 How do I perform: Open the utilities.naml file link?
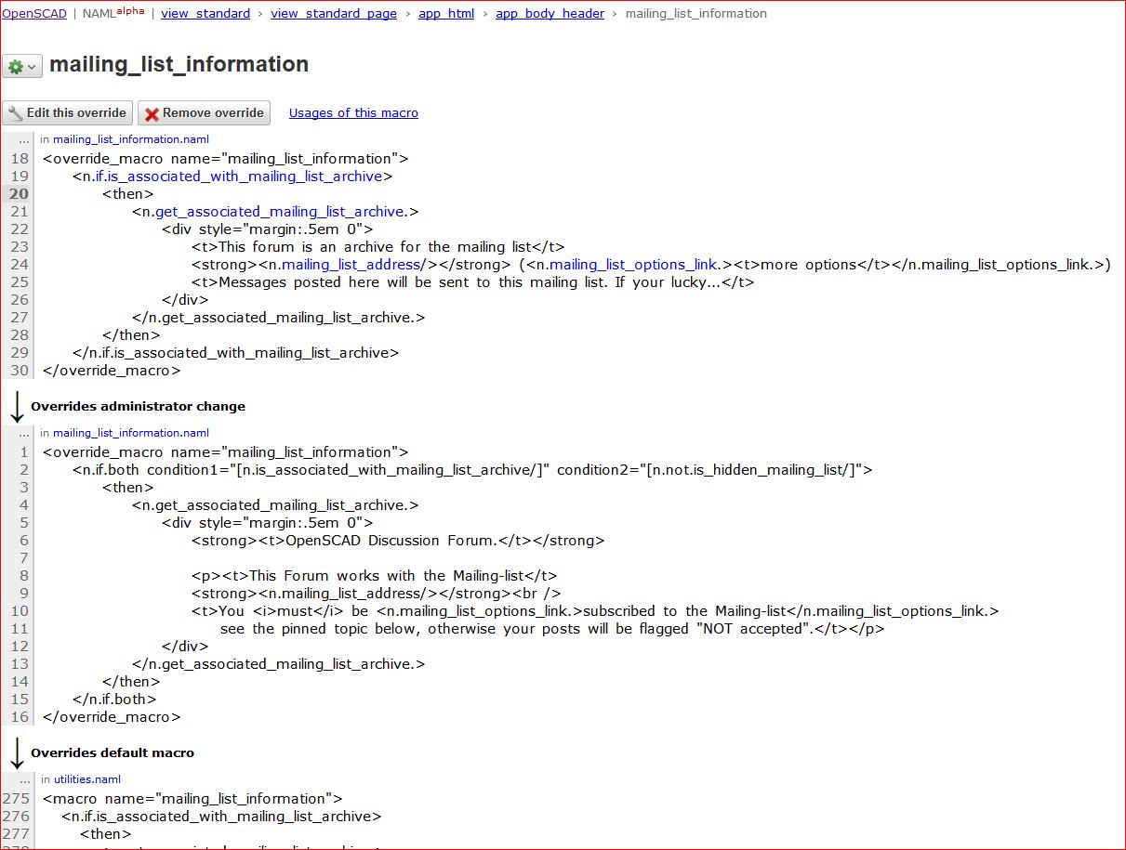click(87, 779)
